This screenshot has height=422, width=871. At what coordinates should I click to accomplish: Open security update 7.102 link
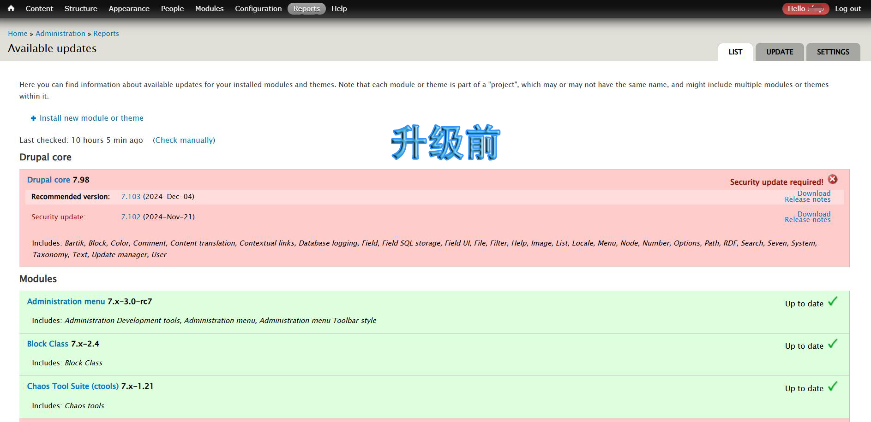[131, 217]
